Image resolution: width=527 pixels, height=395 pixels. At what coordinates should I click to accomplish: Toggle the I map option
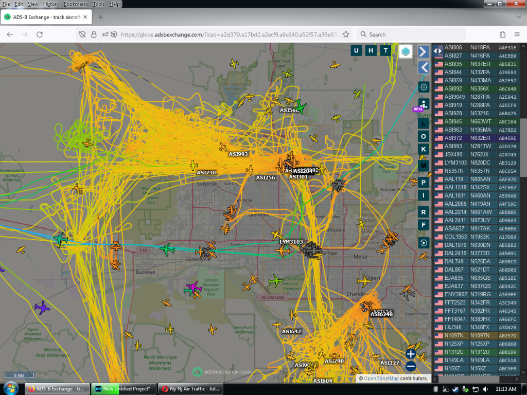[424, 195]
